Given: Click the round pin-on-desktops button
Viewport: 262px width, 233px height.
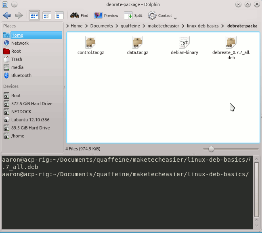Looking at the screenshot, I should 15,4.
